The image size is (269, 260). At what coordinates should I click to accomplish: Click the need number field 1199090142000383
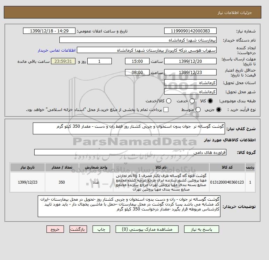point(190,31)
